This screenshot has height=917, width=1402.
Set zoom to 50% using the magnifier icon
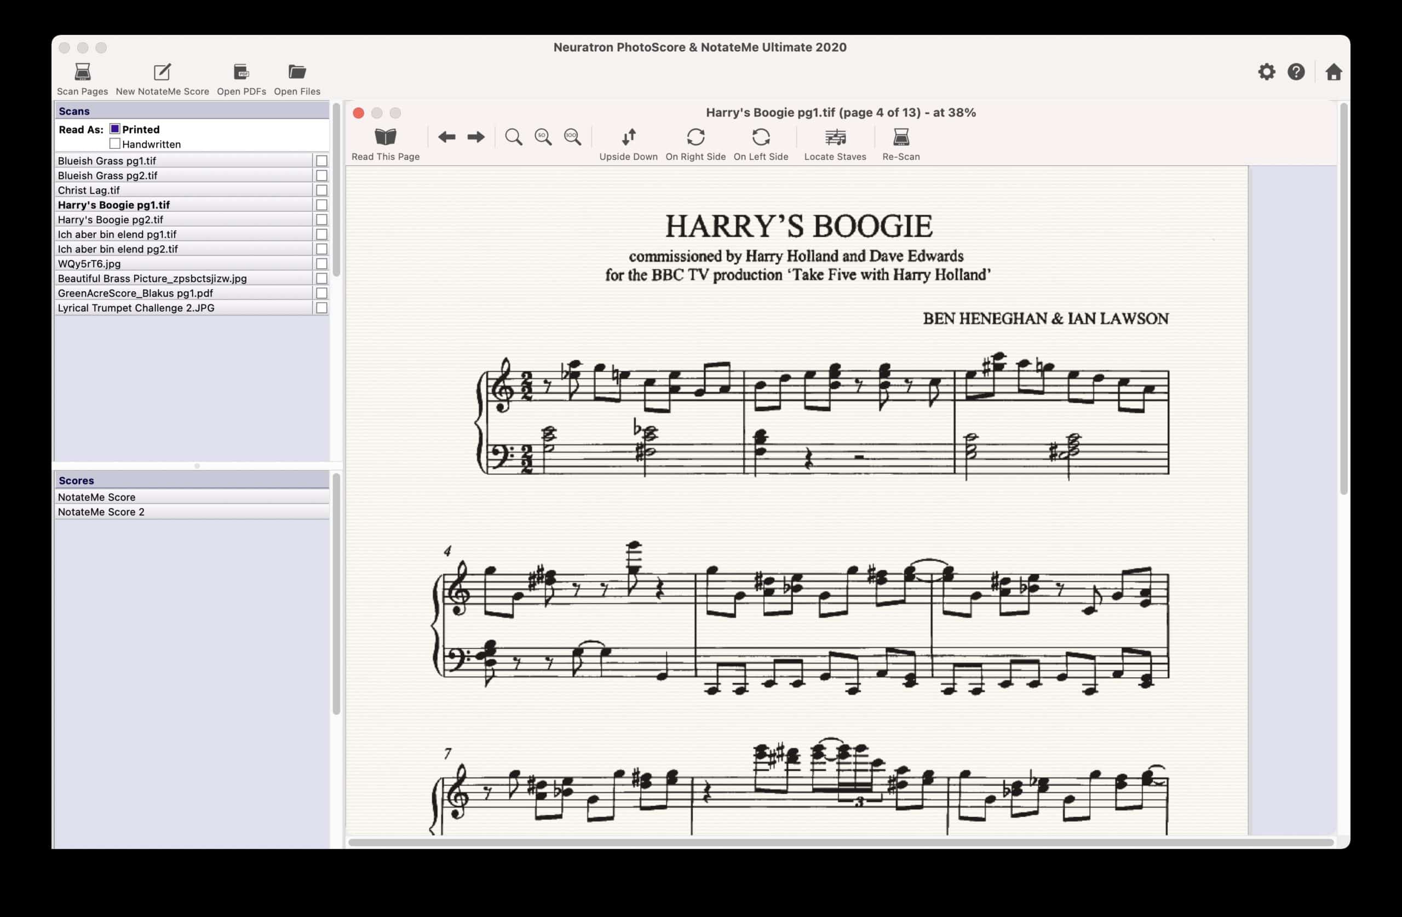[543, 137]
